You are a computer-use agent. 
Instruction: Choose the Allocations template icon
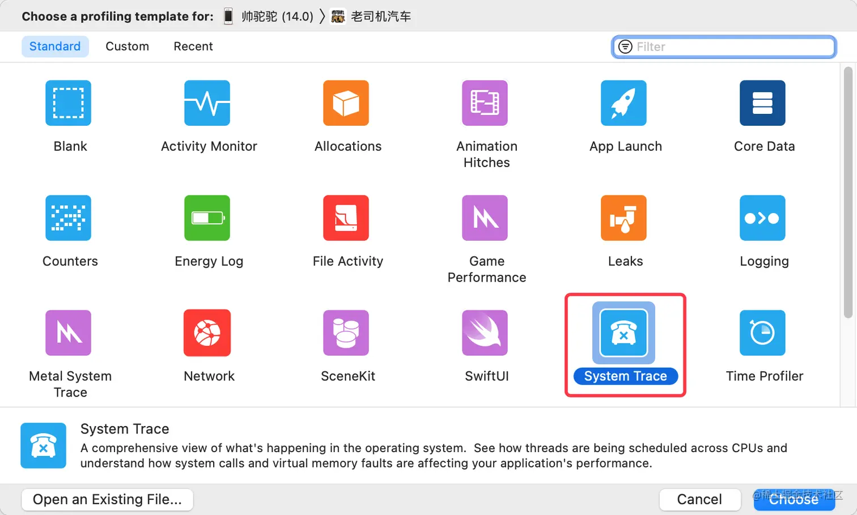click(x=346, y=103)
